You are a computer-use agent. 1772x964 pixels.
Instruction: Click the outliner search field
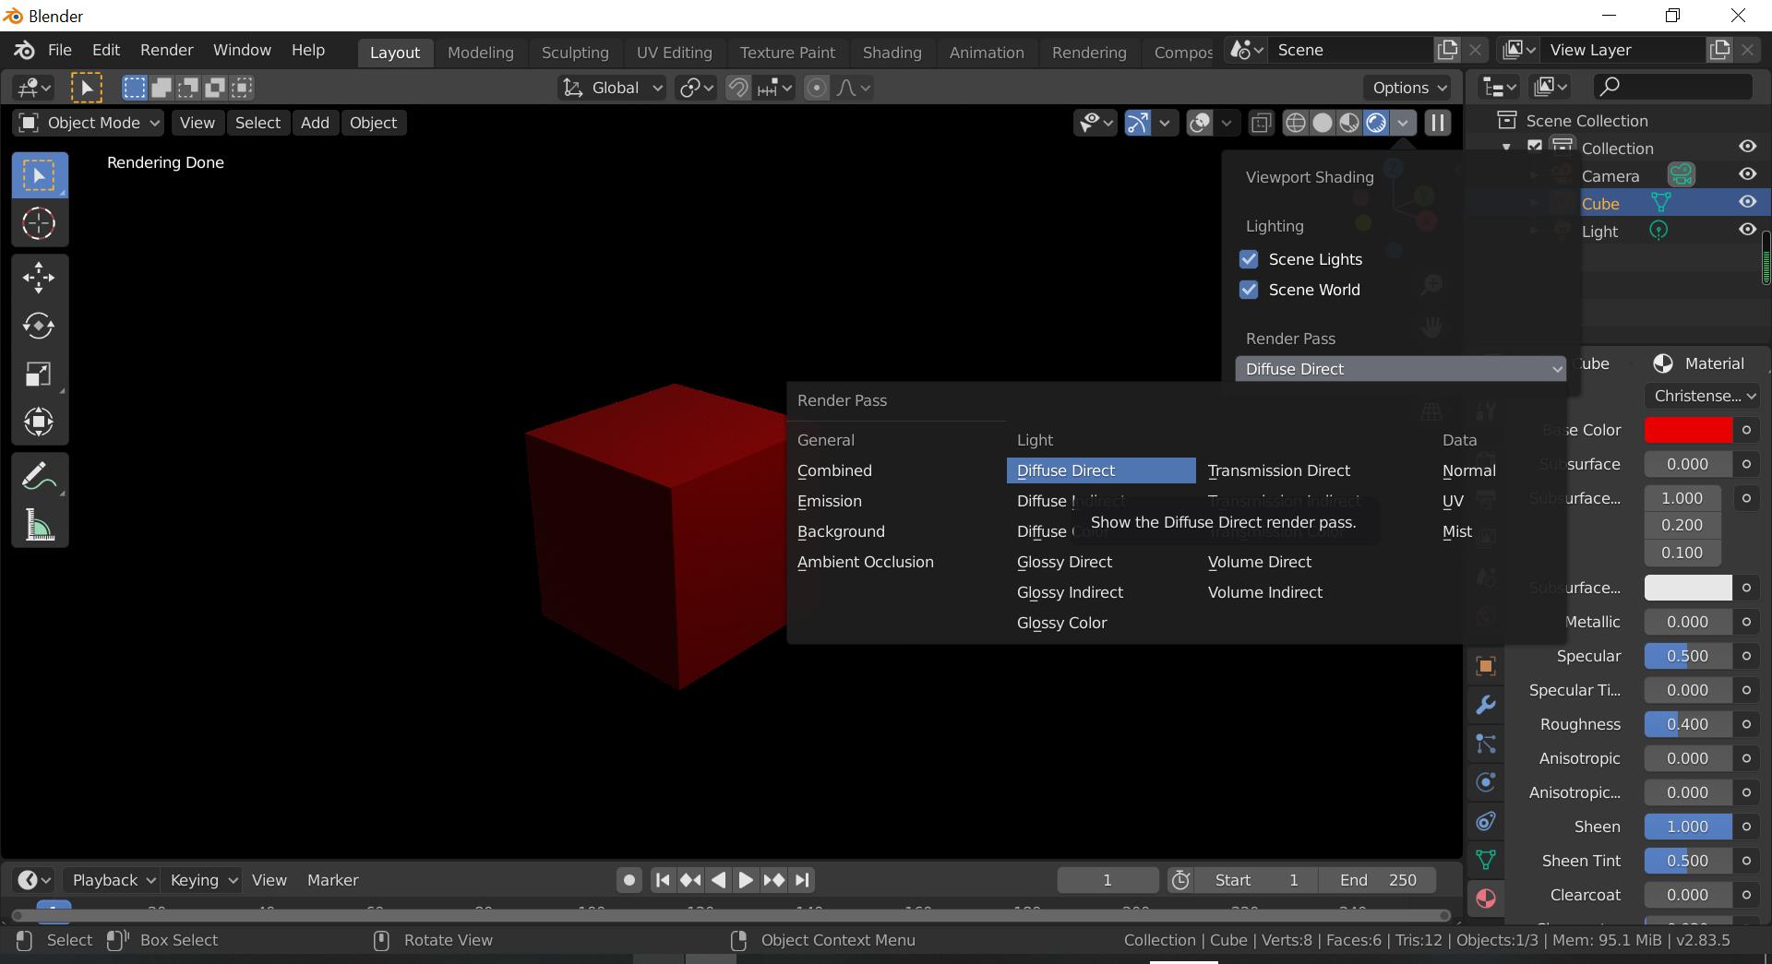(x=1673, y=86)
